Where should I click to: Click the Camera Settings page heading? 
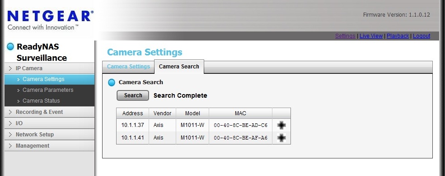point(145,52)
